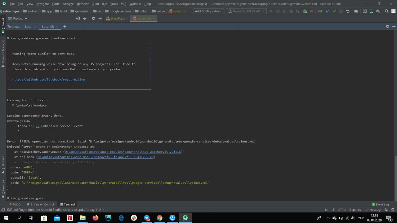Image resolution: width=397 pixels, height=223 pixels.
Task: Open the Version Control tool window tab
Action: [40, 204]
